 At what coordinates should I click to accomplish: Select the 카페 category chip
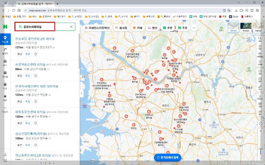pos(138,28)
